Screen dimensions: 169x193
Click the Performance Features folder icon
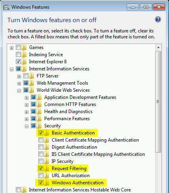pyautogui.click(x=39, y=119)
